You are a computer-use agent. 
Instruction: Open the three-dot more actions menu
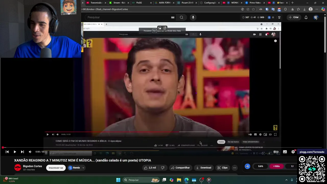pyautogui.click(x=235, y=168)
